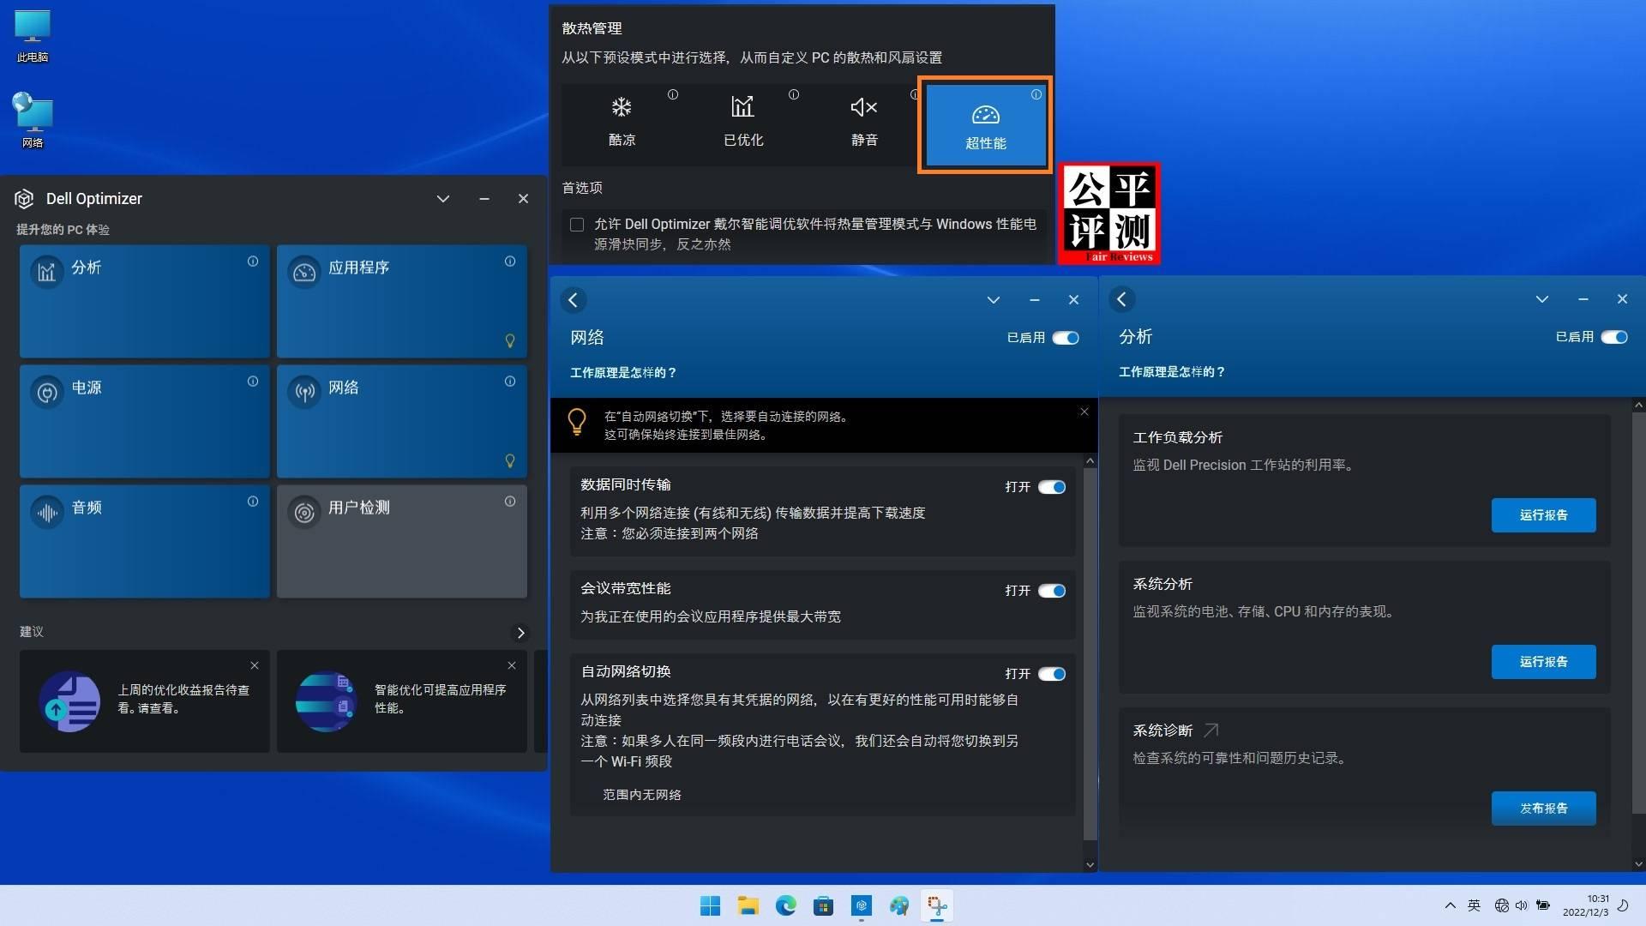Close the auto network switching tip banner
Viewport: 1646px width, 926px height.
coord(1084,412)
